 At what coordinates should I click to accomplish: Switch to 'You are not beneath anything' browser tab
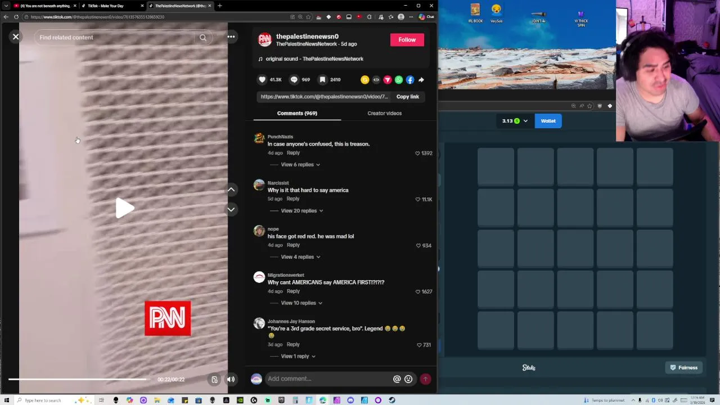tap(44, 6)
